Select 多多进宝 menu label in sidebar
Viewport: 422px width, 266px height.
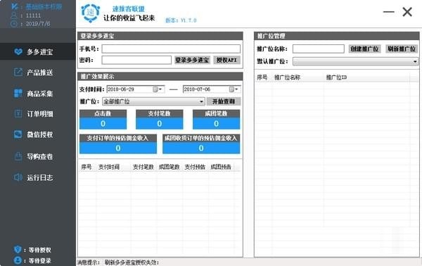(x=40, y=51)
